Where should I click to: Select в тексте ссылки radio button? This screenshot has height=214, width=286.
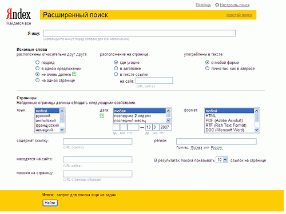point(116,74)
